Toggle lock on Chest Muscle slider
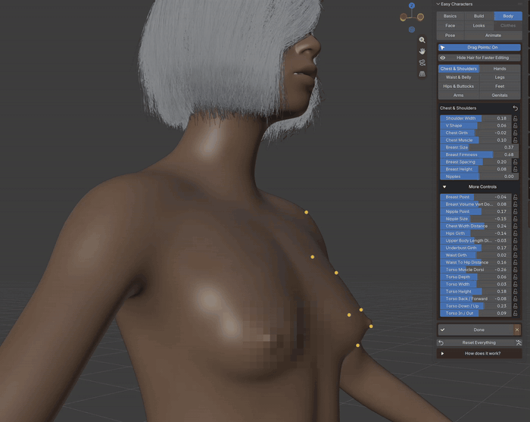Image resolution: width=530 pixels, height=422 pixels. tap(515, 140)
